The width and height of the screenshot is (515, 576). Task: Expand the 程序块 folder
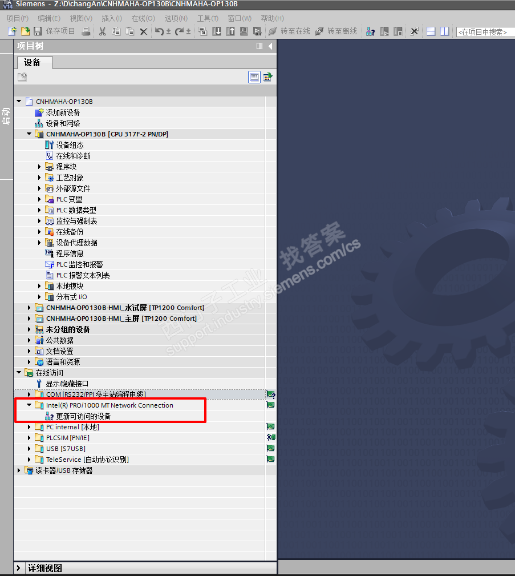pos(39,167)
